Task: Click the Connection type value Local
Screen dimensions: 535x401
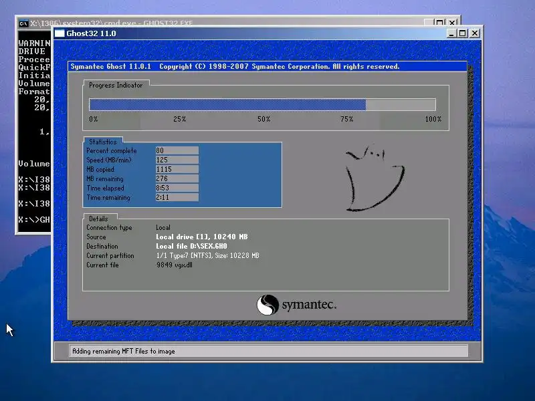Action: tap(163, 227)
